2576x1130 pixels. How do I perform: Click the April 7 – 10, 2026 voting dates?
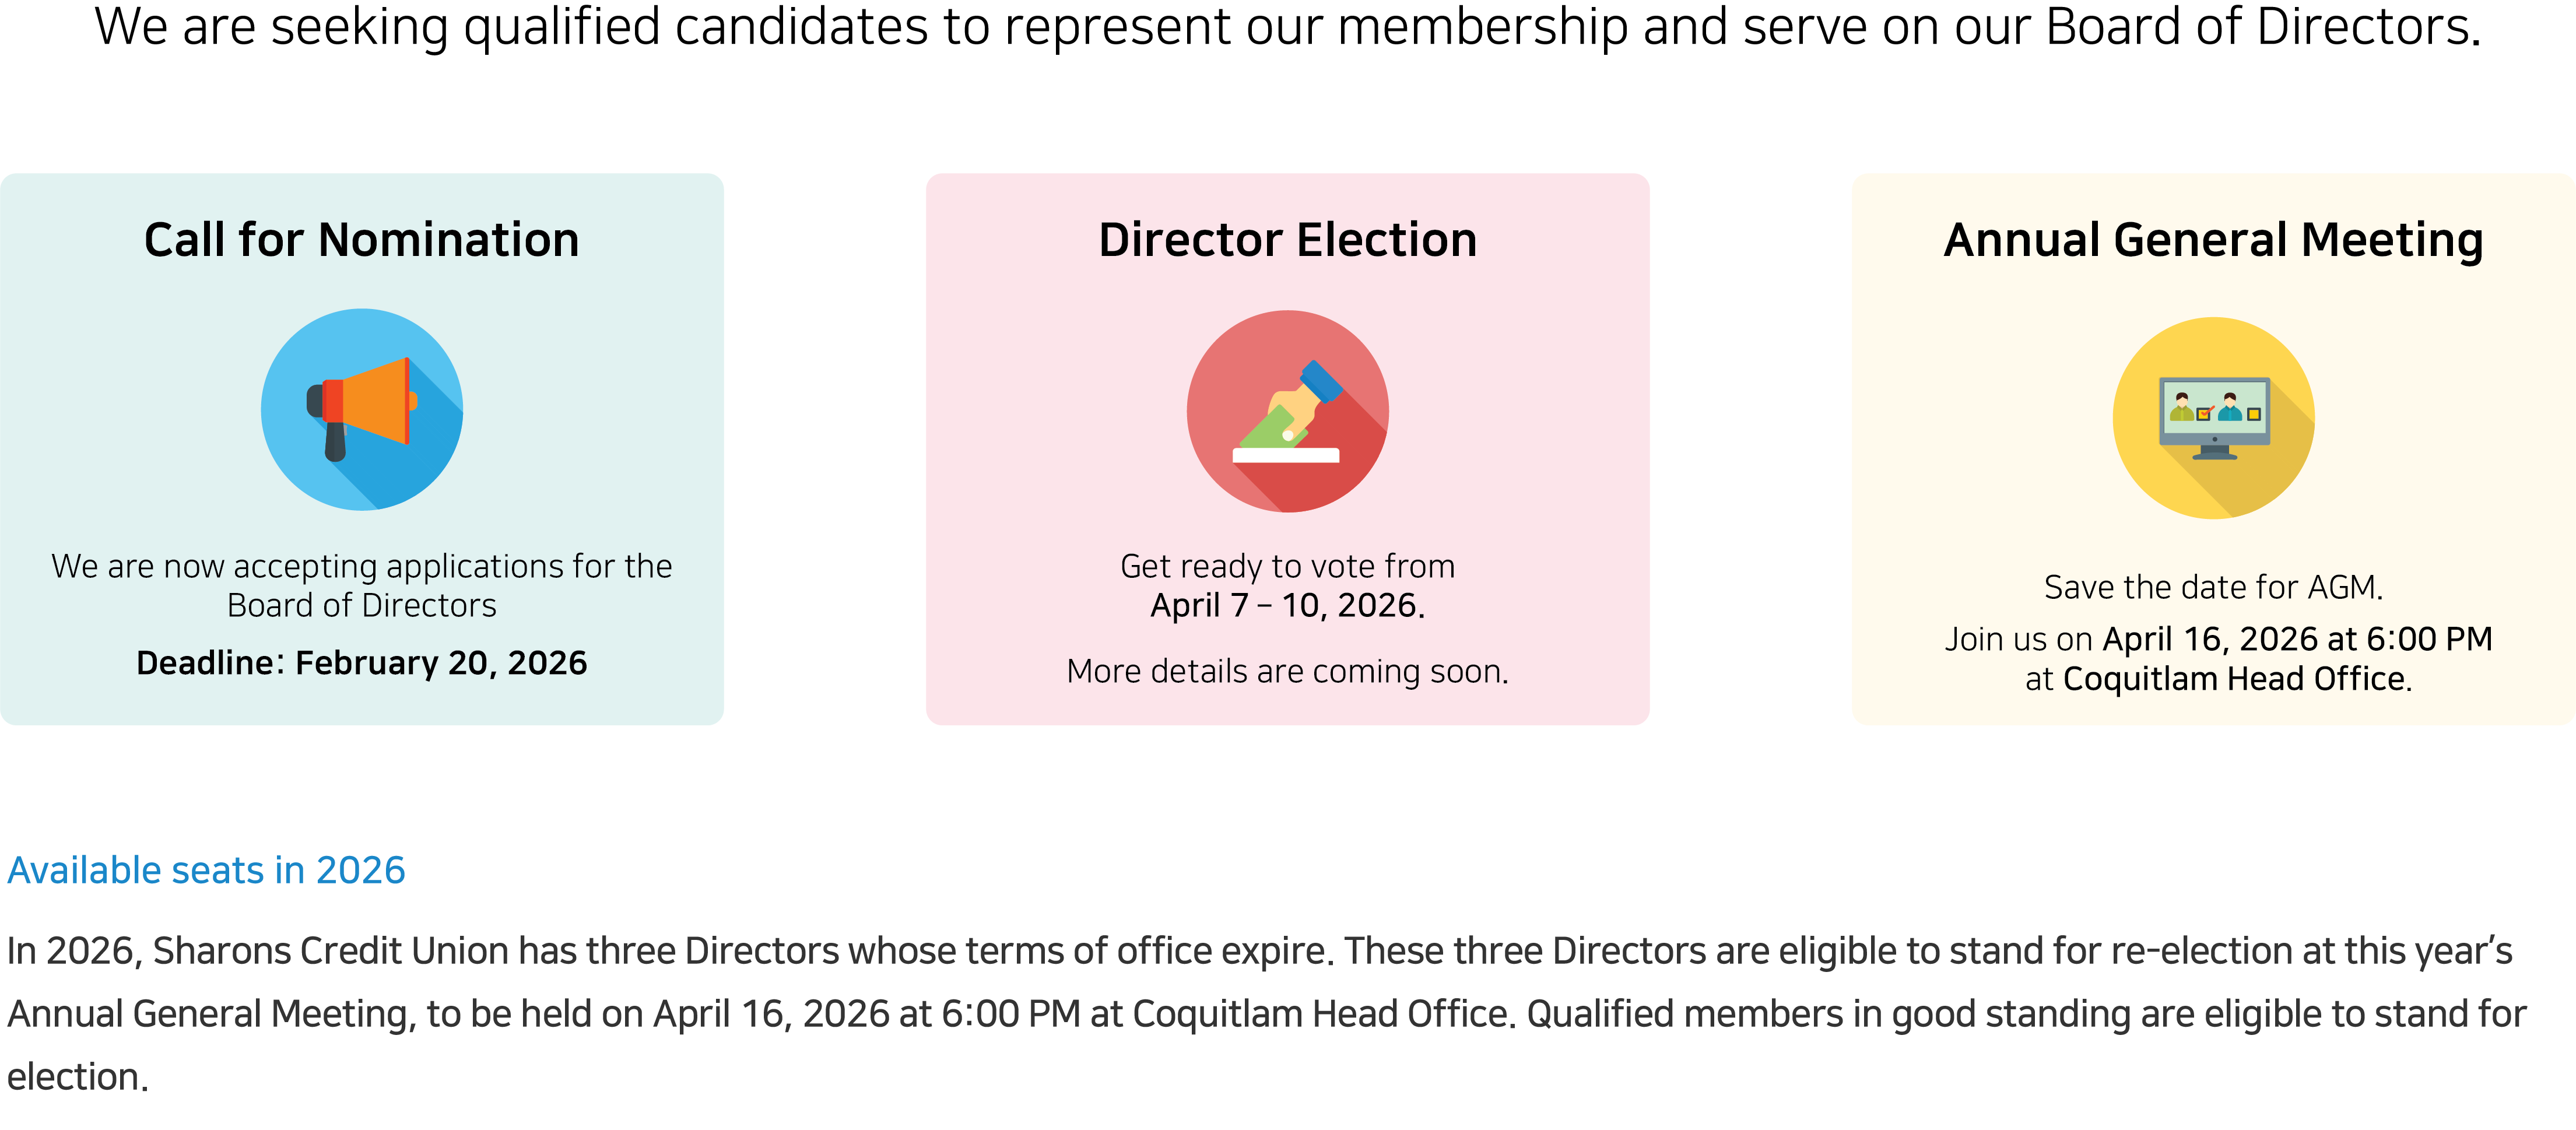click(x=1287, y=605)
